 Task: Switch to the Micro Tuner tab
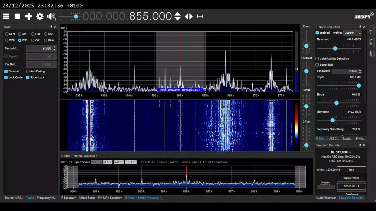(87, 198)
